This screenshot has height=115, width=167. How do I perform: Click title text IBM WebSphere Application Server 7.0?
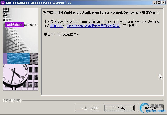tap(38, 3)
